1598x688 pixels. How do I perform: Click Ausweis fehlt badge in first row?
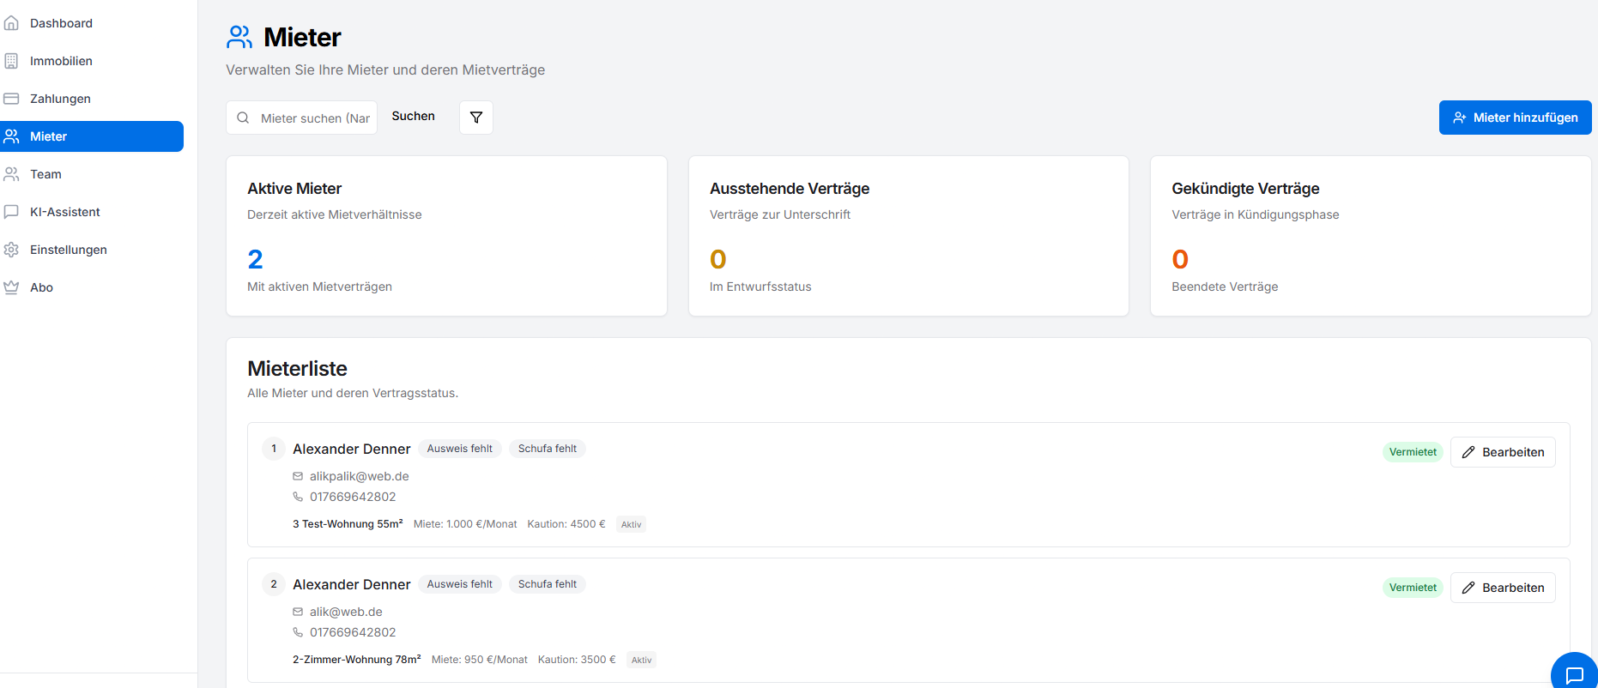point(460,449)
